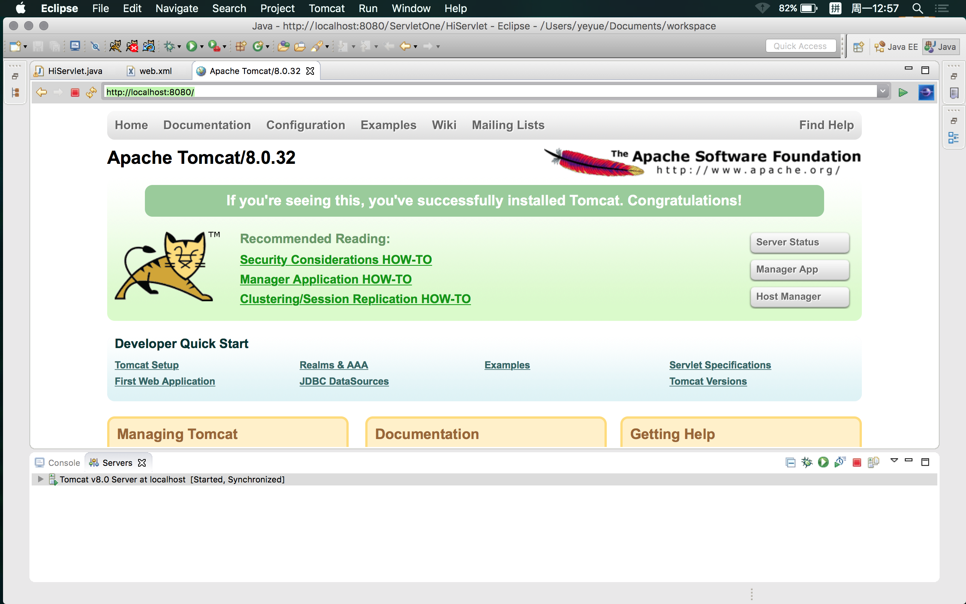Image resolution: width=966 pixels, height=604 pixels.
Task: Expand the Run dropdown arrow in main toolbar
Action: pos(202,47)
